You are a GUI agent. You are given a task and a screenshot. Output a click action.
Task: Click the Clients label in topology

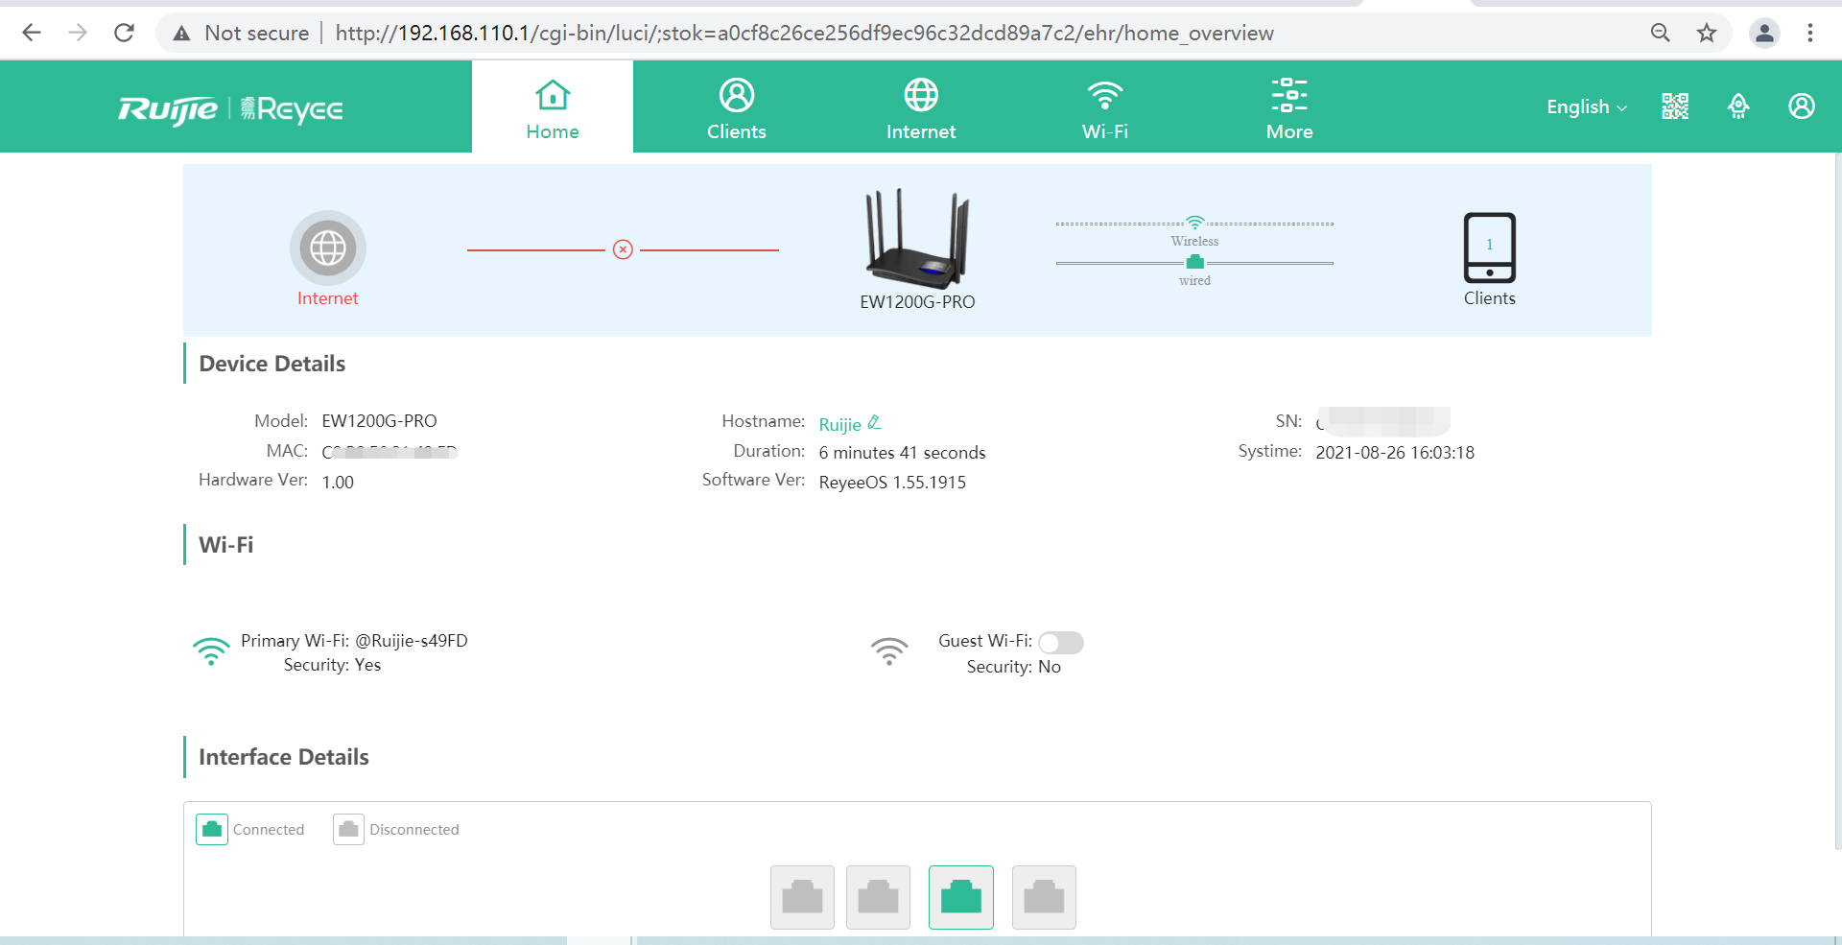tap(1489, 298)
